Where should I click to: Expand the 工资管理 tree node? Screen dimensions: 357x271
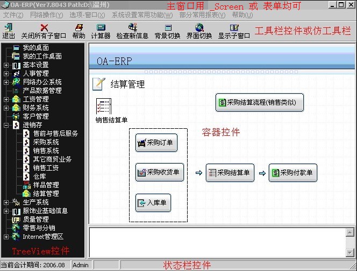point(6,99)
